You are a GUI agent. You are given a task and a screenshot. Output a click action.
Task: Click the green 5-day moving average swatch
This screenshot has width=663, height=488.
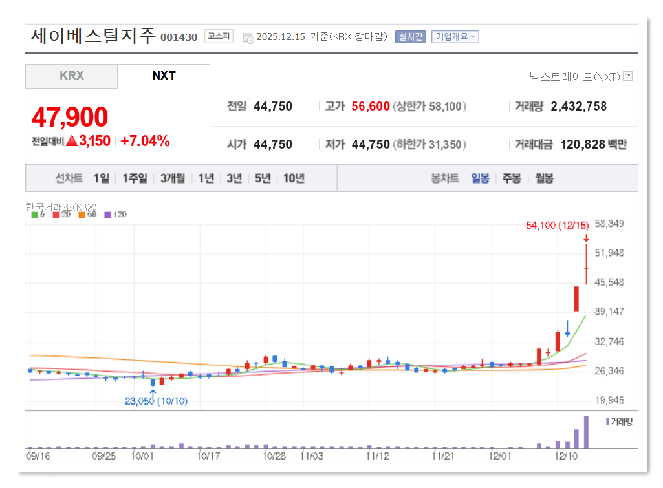pyautogui.click(x=35, y=215)
